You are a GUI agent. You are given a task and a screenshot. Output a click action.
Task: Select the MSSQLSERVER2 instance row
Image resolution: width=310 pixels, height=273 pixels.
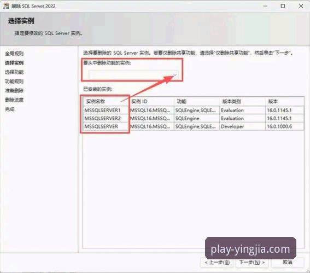[x=194, y=118]
